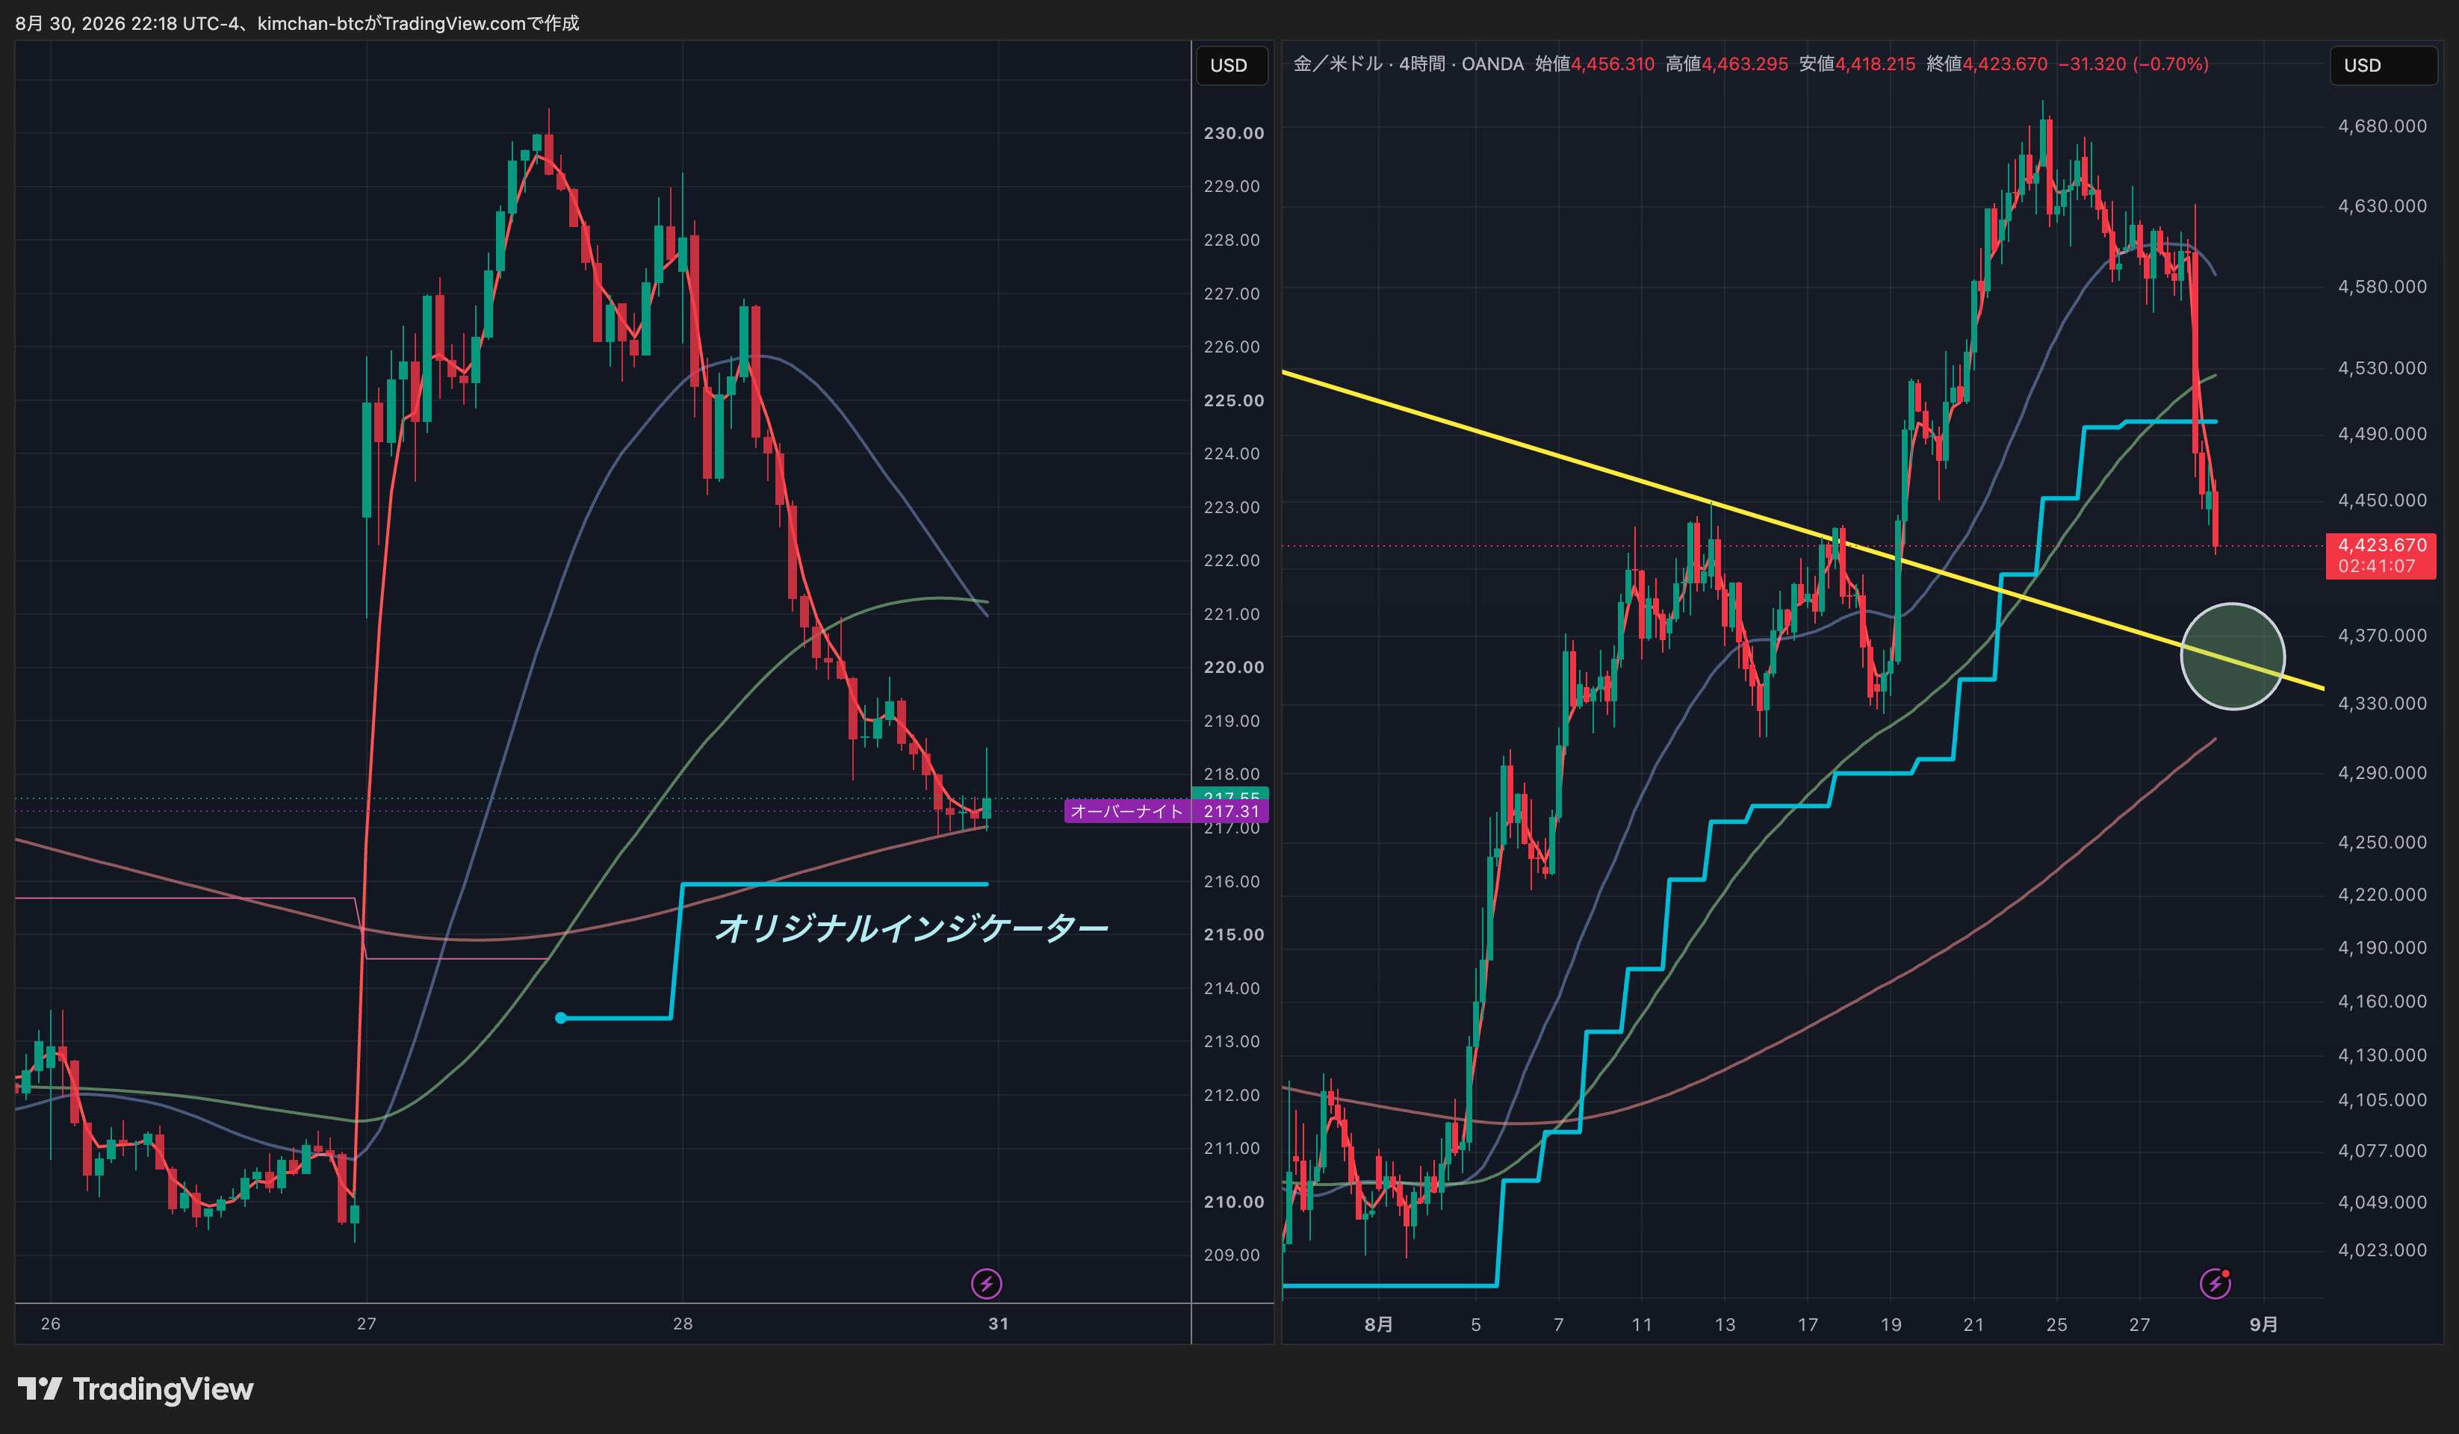Click 8月 on the gold chart time axis
Viewport: 2459px width, 1434px height.
[1378, 1325]
